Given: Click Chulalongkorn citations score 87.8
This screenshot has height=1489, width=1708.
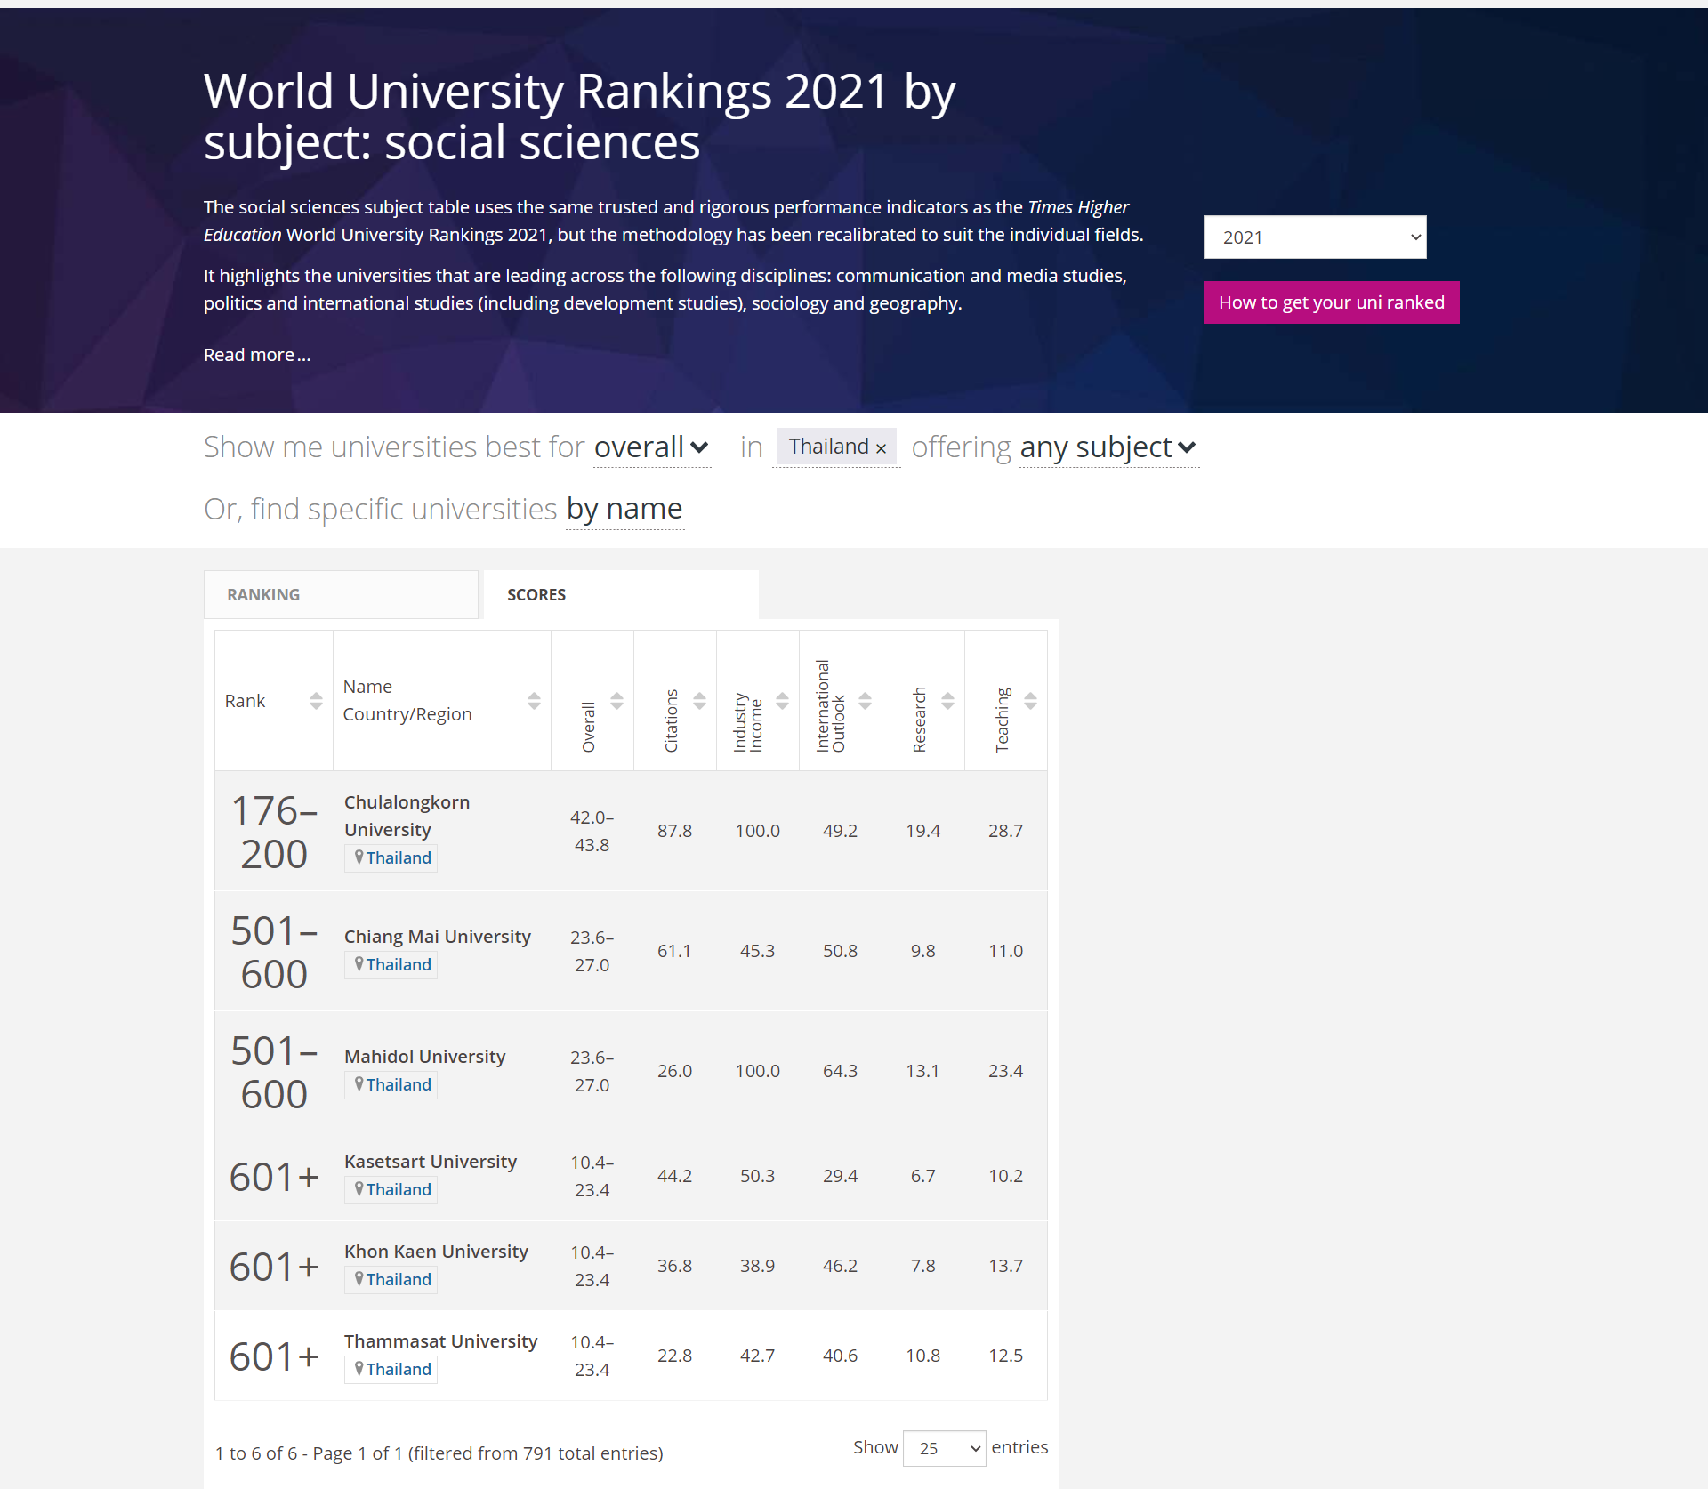Looking at the screenshot, I should [x=674, y=831].
